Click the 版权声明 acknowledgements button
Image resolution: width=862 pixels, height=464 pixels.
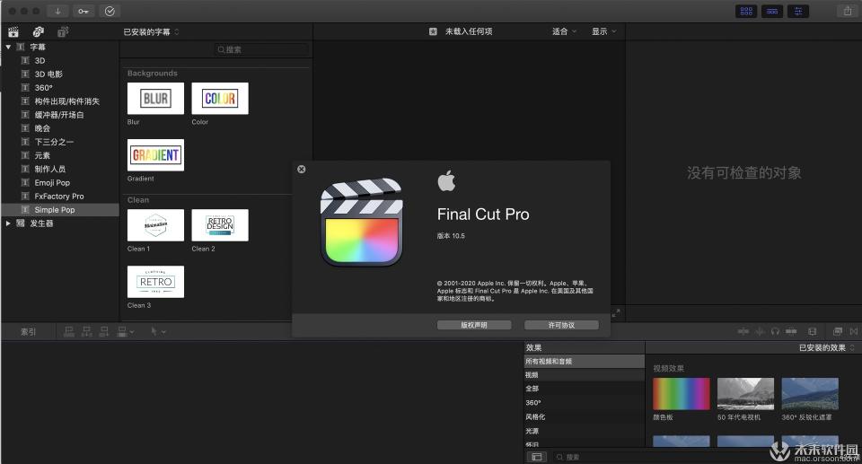click(x=474, y=326)
